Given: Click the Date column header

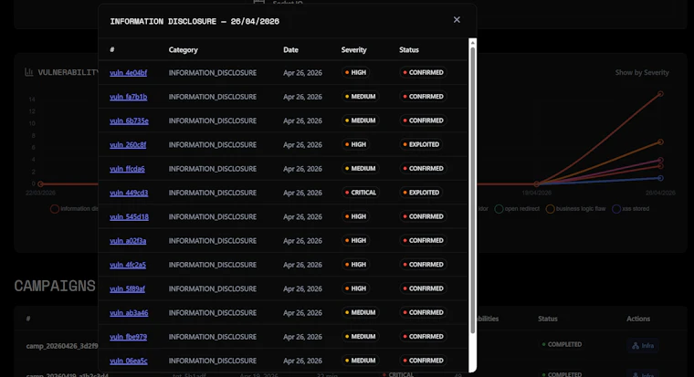Looking at the screenshot, I should coord(290,50).
